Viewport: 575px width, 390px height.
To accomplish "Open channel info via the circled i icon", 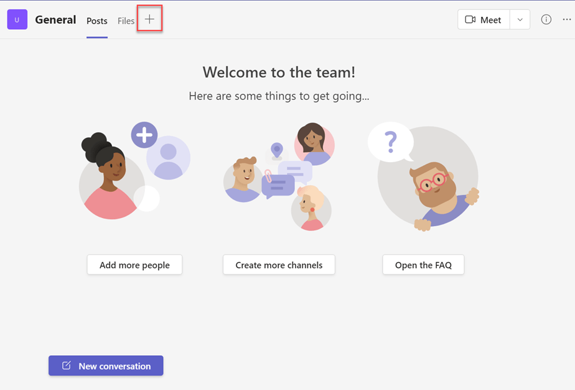I will pos(546,20).
